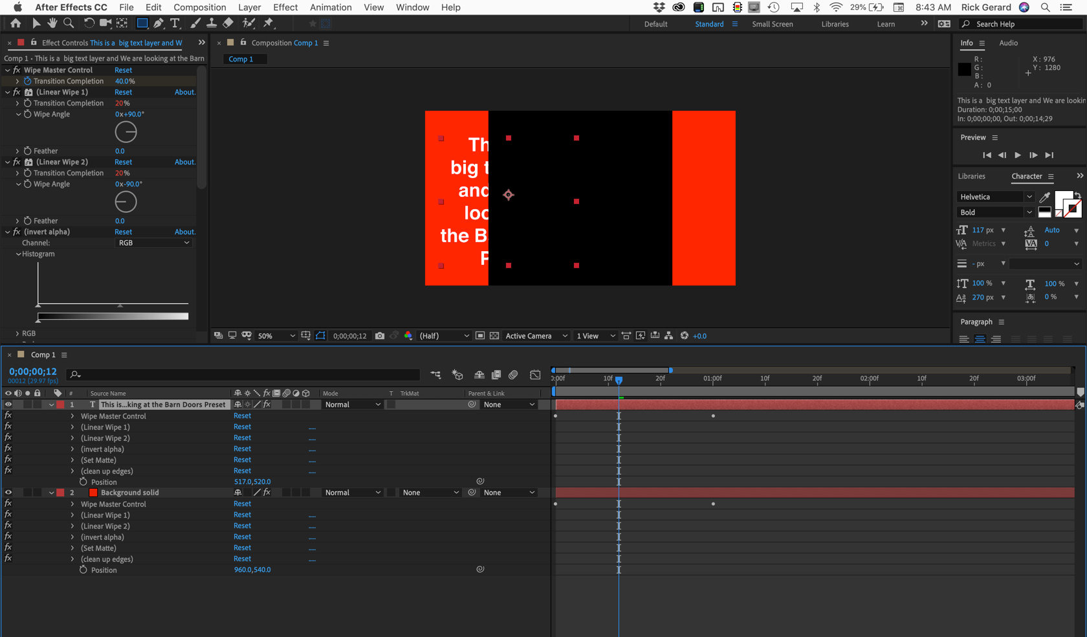The width and height of the screenshot is (1087, 637).
Task: Step to next frame in Preview
Action: point(1033,155)
